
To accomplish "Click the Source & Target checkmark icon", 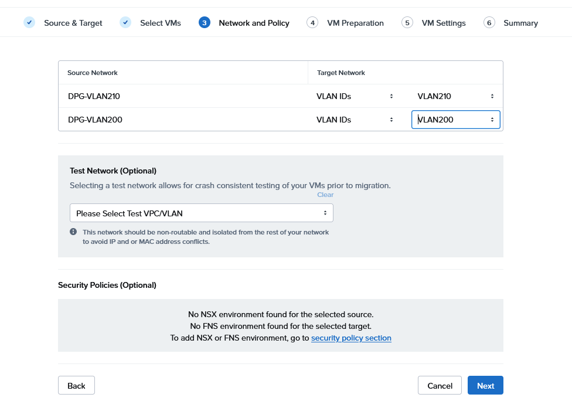I will pos(29,22).
